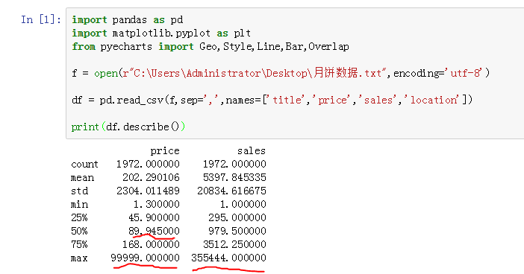Place cursor on import pandas as pd line
The height and width of the screenshot is (274, 524).
[x=128, y=19]
